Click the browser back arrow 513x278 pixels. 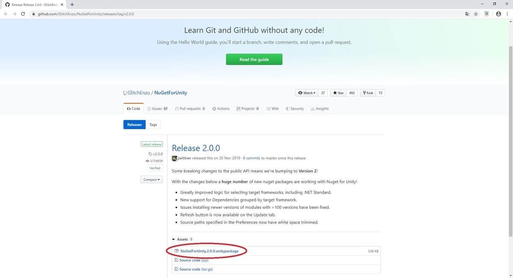pos(6,14)
